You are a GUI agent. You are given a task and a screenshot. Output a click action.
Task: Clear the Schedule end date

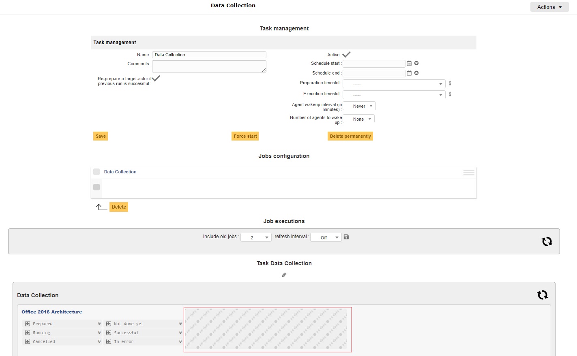tap(416, 73)
